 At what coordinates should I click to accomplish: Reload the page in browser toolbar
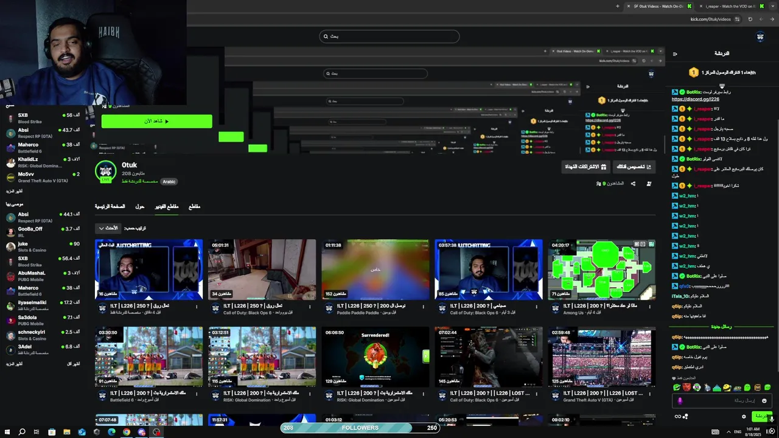point(750,19)
